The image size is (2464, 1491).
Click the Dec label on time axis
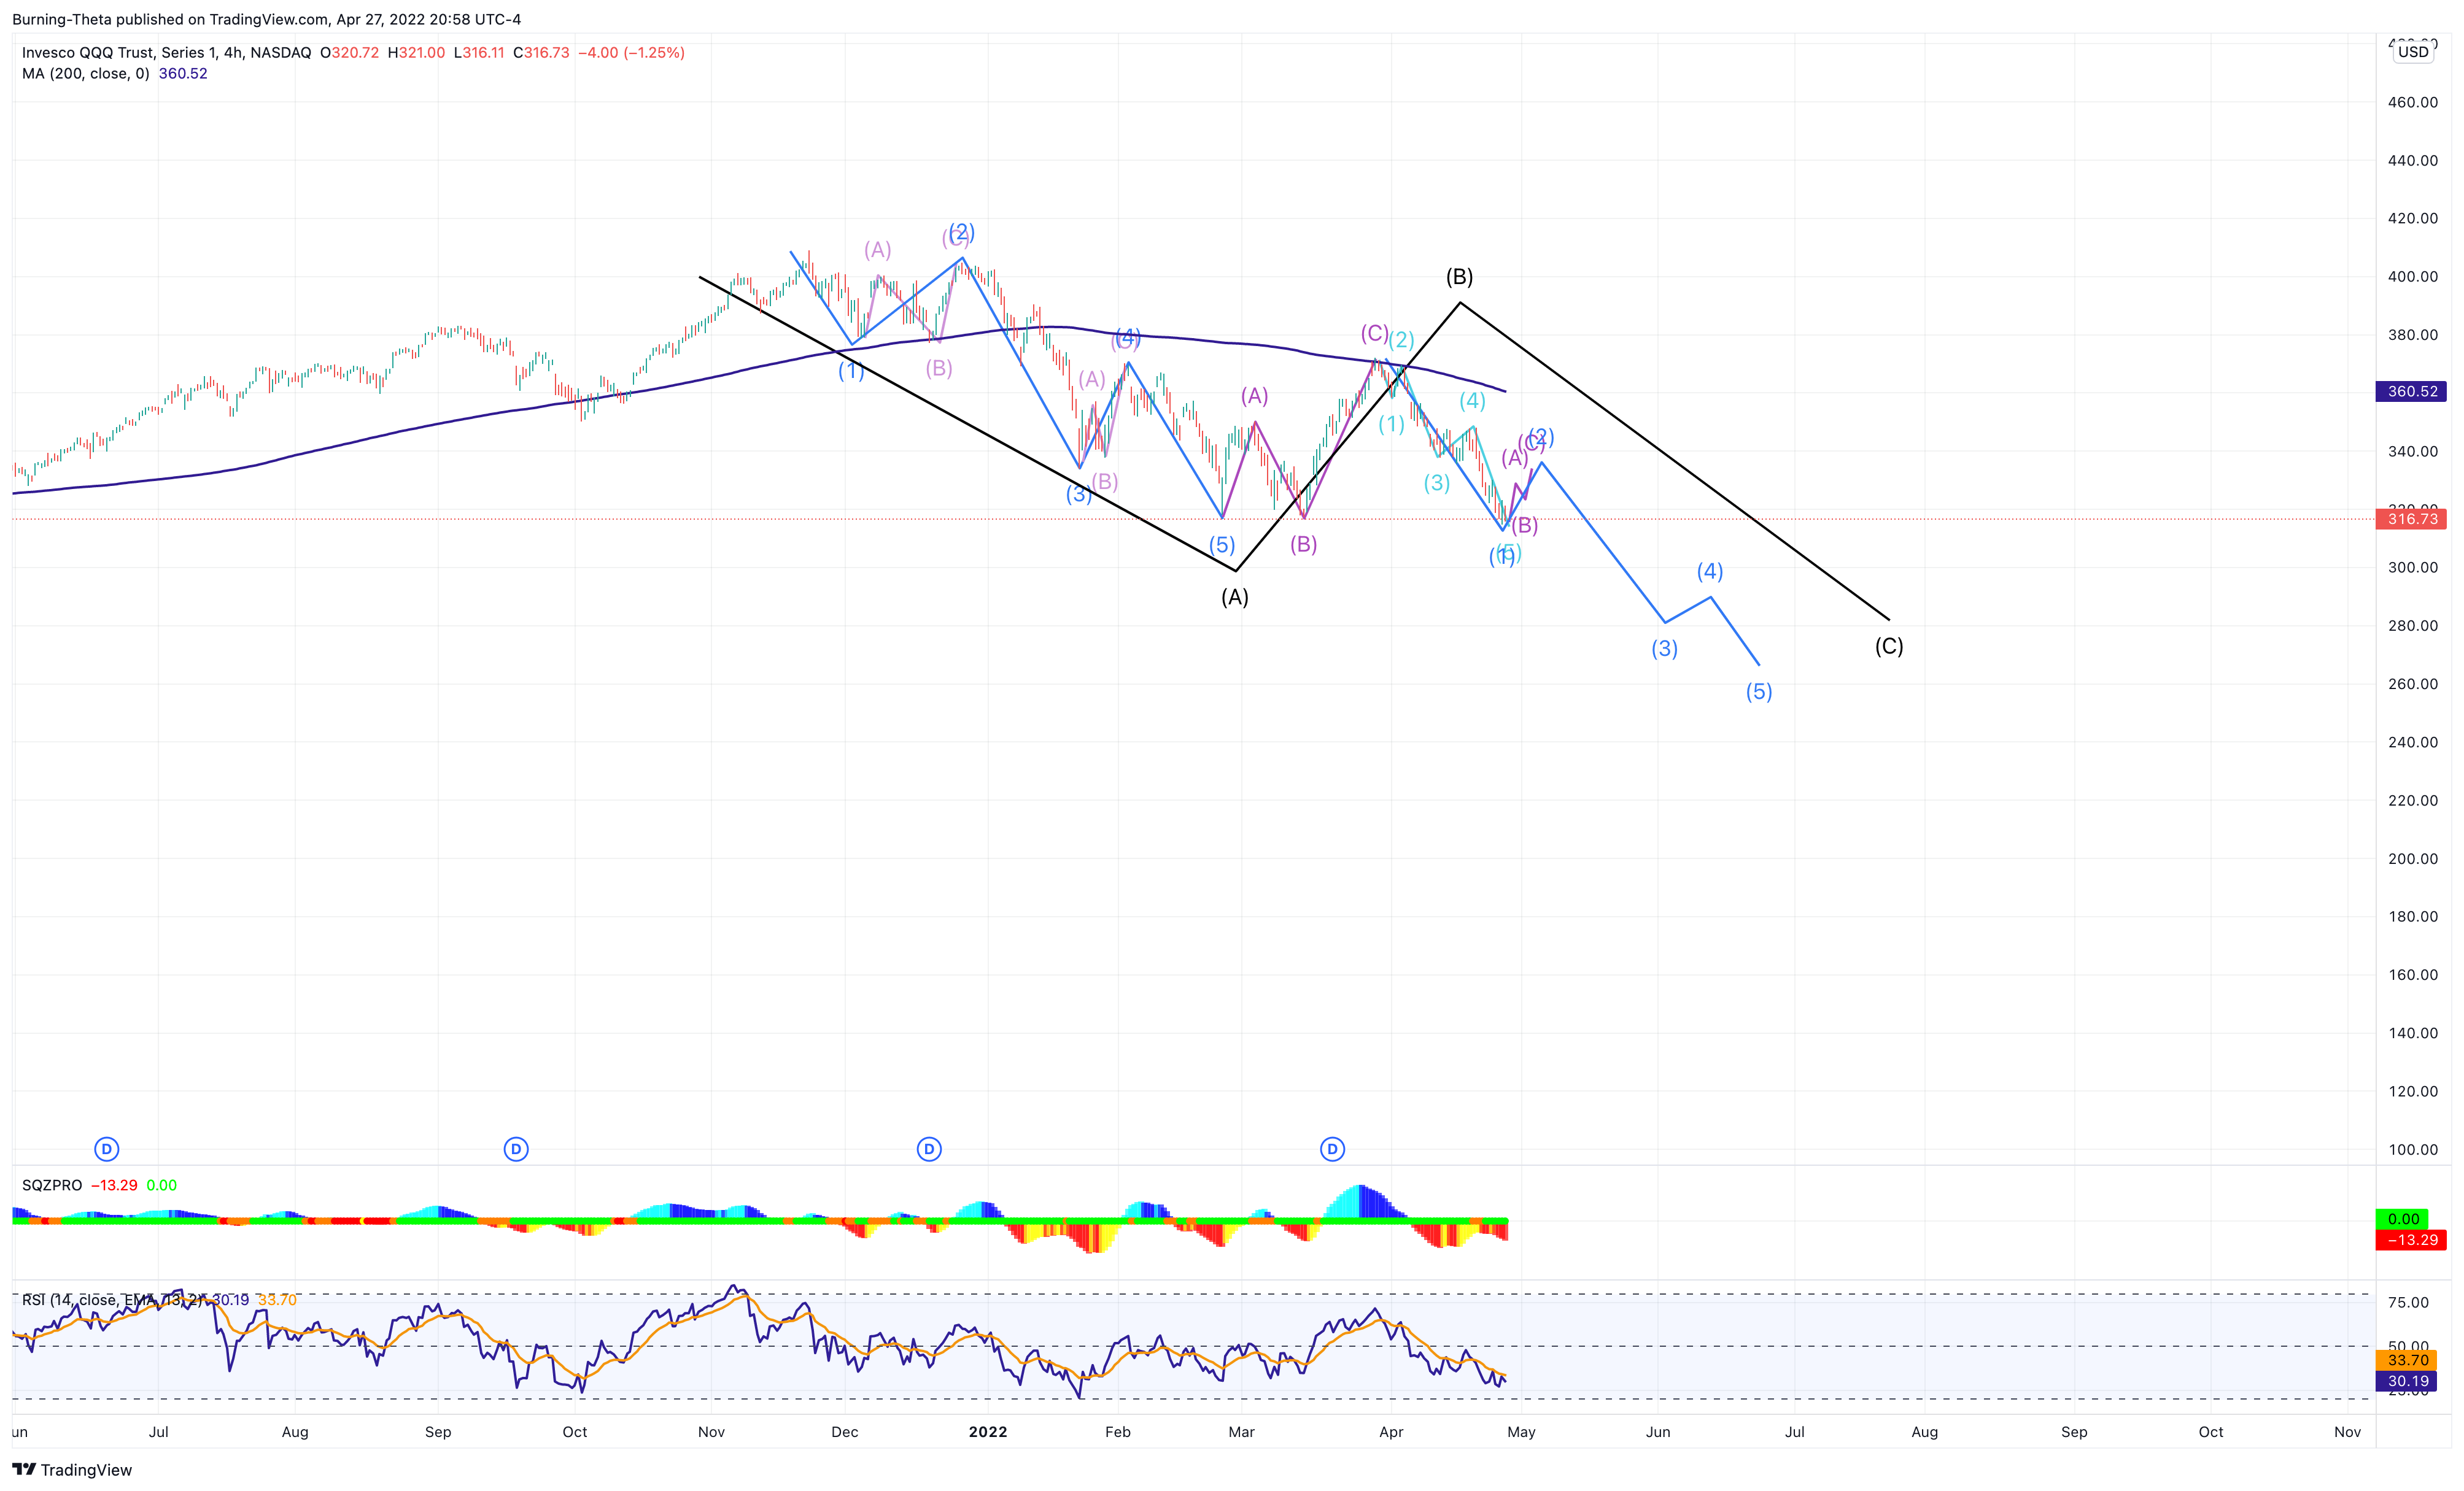coord(845,1432)
